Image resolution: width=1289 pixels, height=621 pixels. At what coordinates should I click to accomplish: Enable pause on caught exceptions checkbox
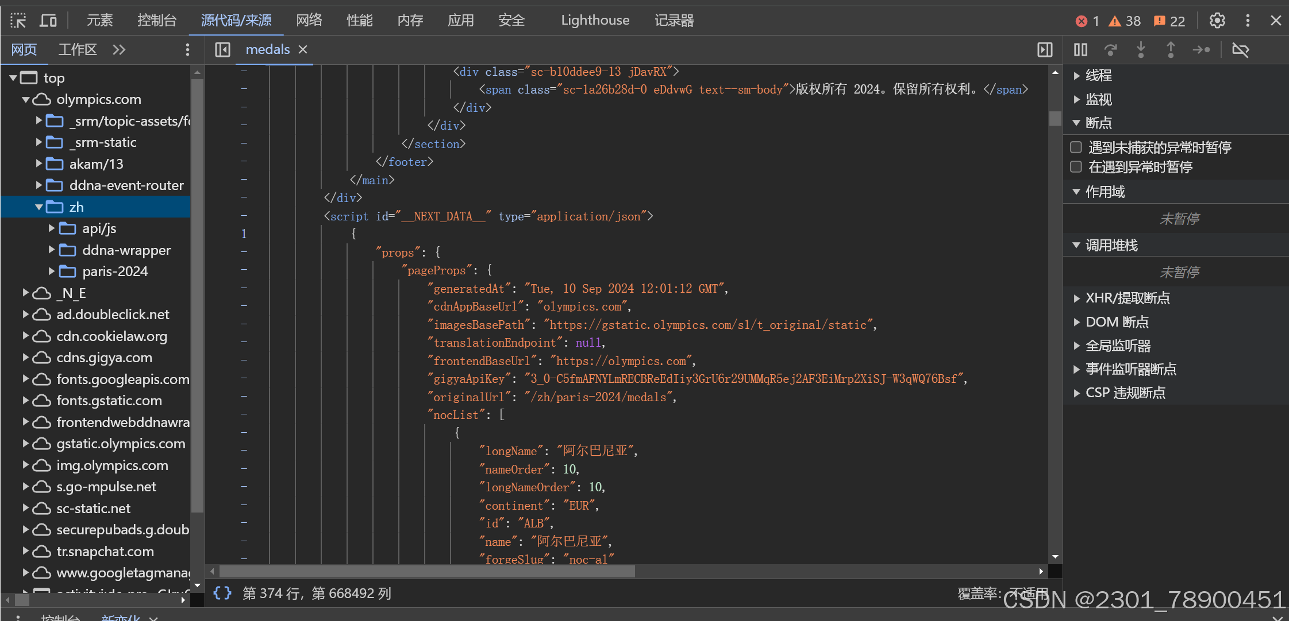[x=1076, y=167]
